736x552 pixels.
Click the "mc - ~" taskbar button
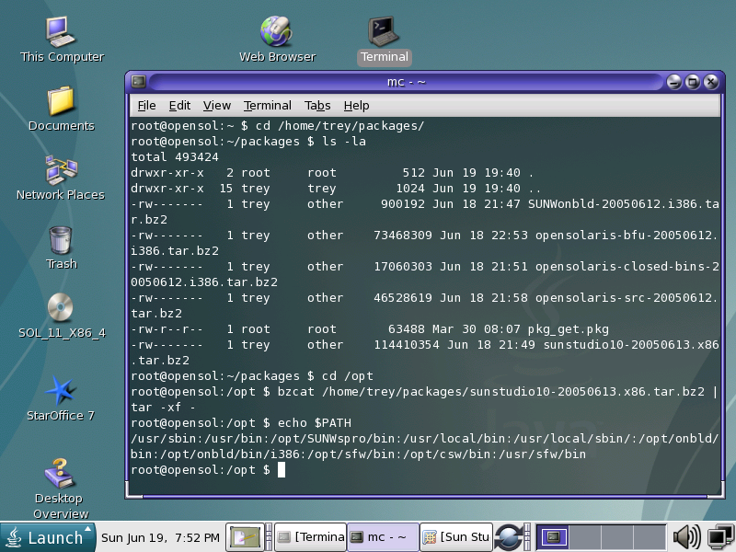click(x=383, y=536)
